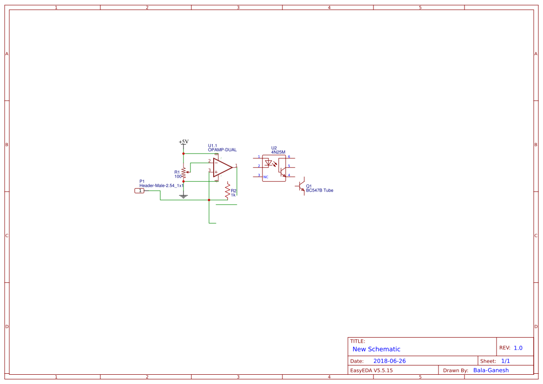Click the author name 'Bala-Ganesh'

point(491,370)
